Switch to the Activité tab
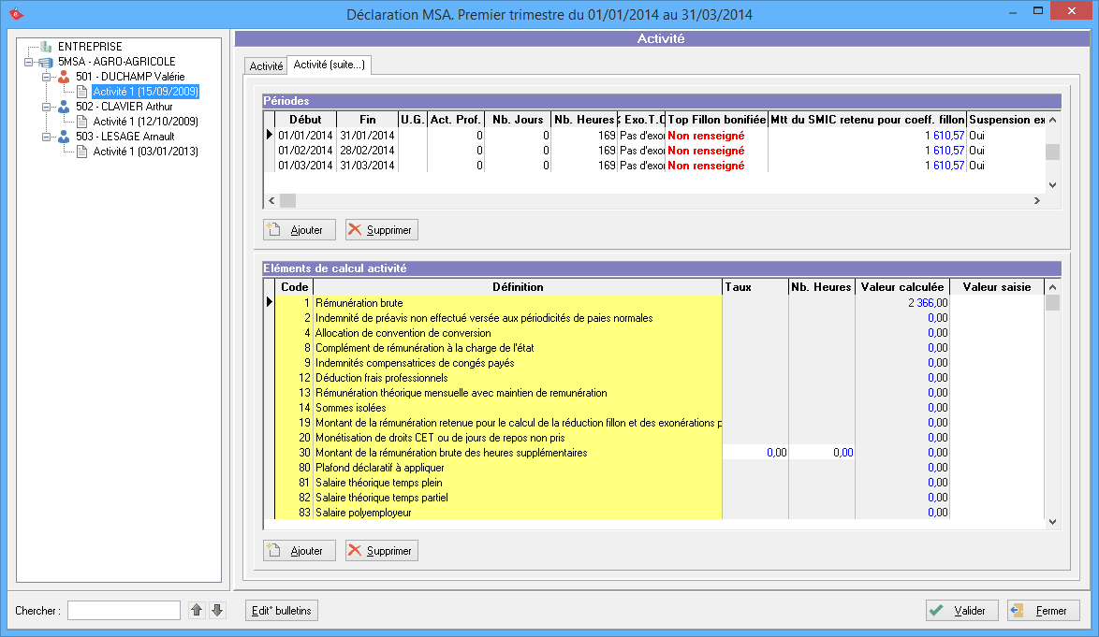 pos(266,66)
